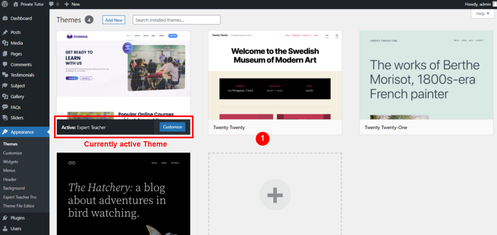Open the Pages menu
This screenshot has width=497, height=235.
pyautogui.click(x=25, y=54)
